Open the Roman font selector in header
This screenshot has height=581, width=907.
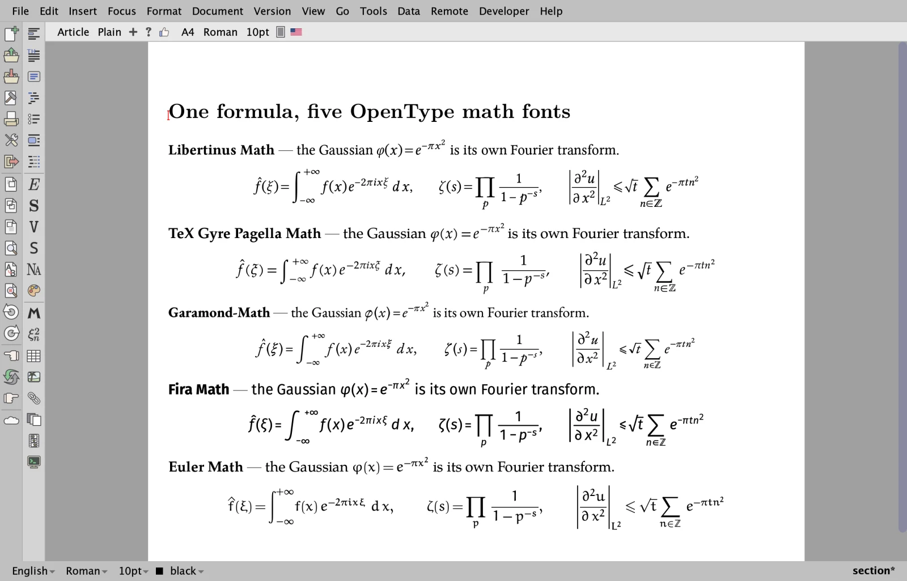(x=221, y=32)
